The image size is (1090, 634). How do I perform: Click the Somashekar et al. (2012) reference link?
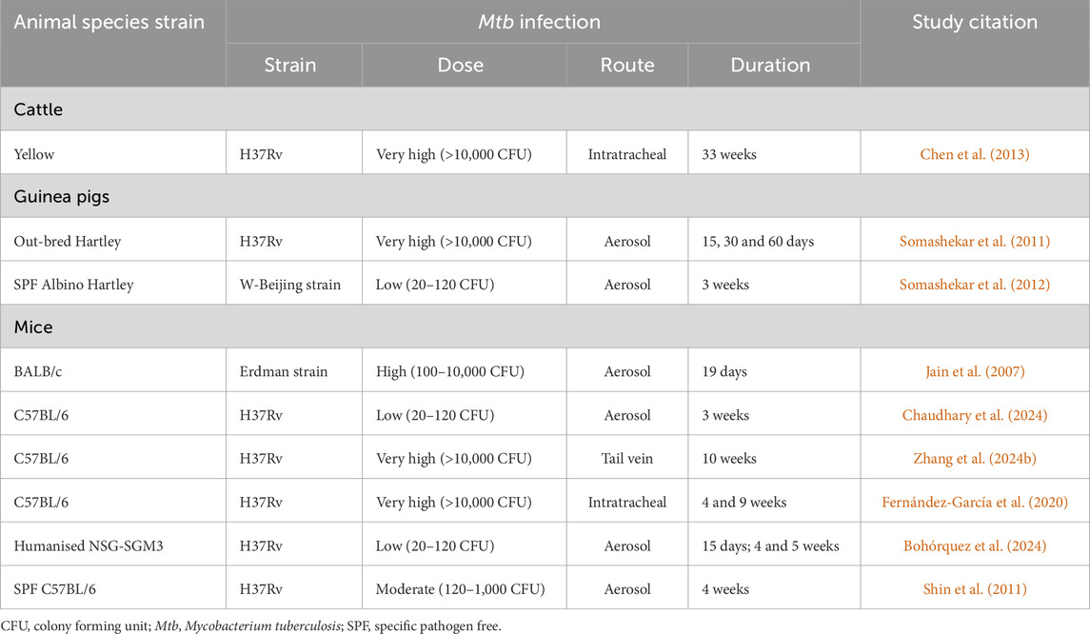point(974,285)
